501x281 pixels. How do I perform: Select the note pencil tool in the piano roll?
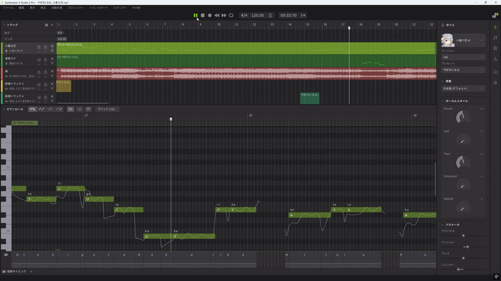coord(41,109)
